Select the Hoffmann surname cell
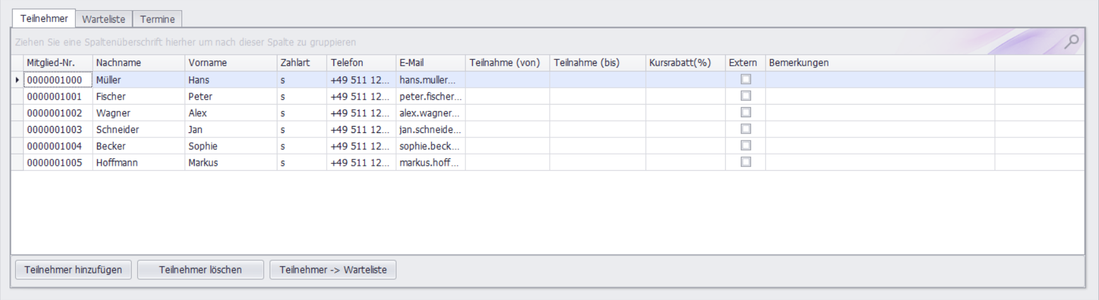Viewport: 1099px width, 300px height. [x=138, y=163]
